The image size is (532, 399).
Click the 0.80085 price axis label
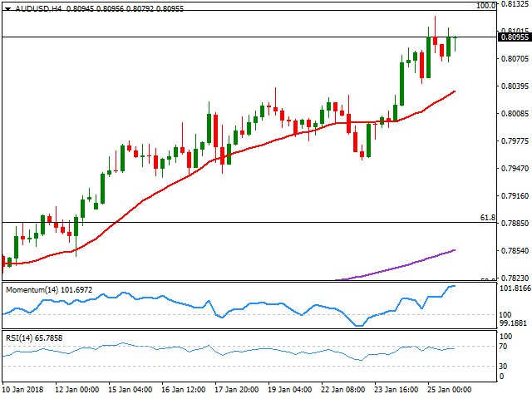(x=514, y=114)
